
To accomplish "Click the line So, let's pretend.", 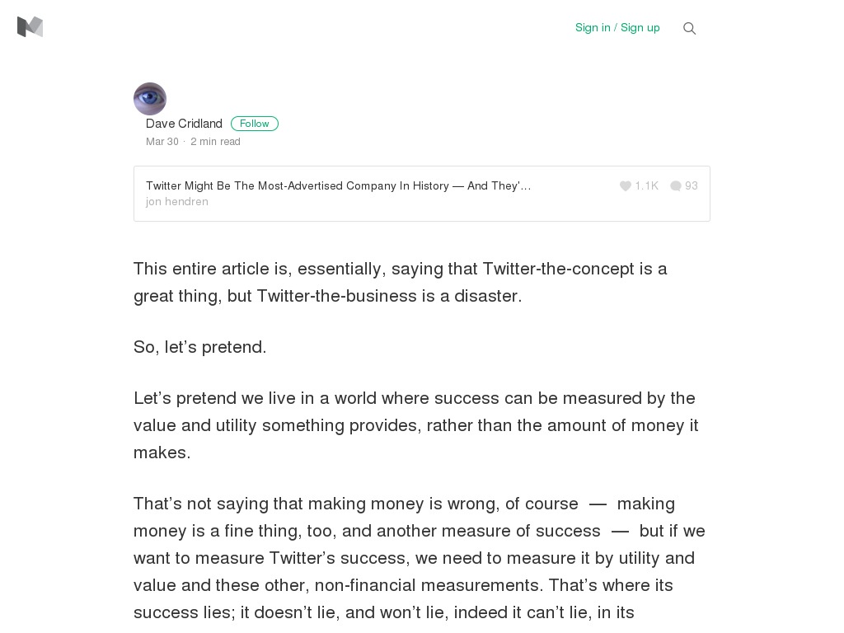I will [x=199, y=347].
